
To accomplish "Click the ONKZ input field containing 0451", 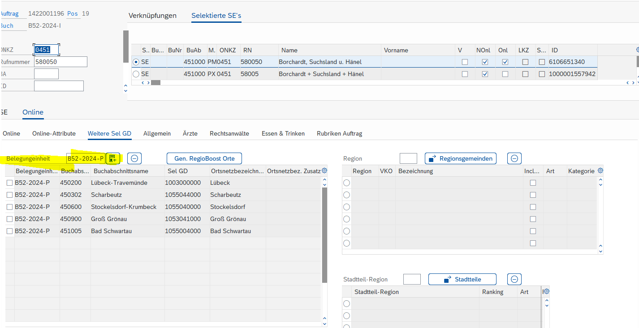I will 46,50.
